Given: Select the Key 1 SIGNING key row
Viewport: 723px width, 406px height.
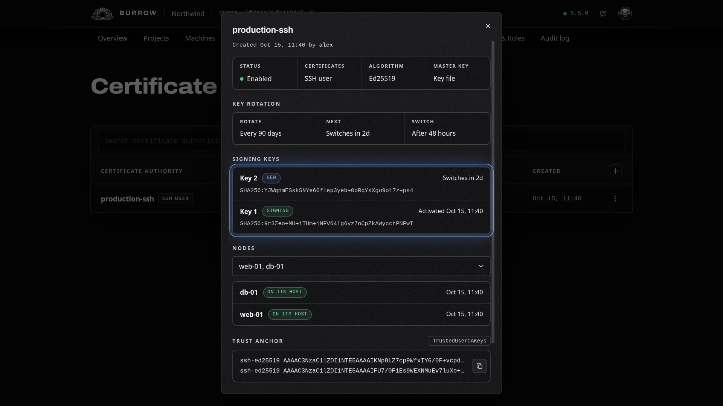Looking at the screenshot, I should point(361,217).
